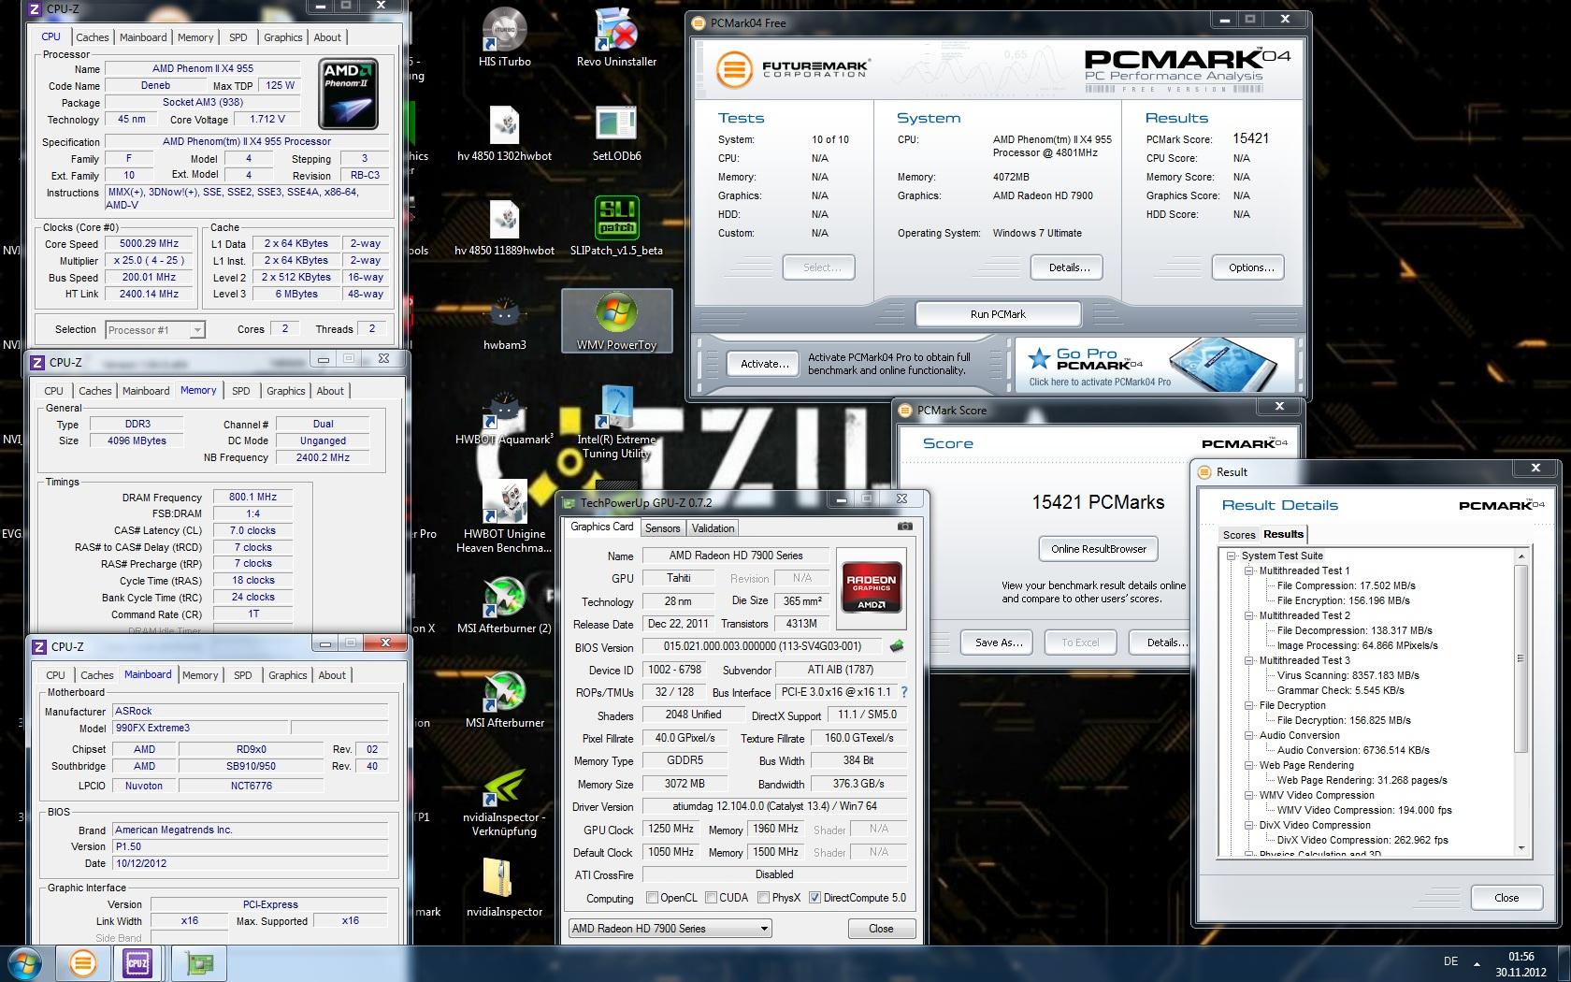Click Details... under the System section
This screenshot has width=1571, height=982.
pyautogui.click(x=1069, y=267)
